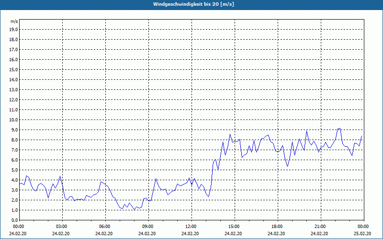The width and height of the screenshot is (383, 239).
Task: Click the "18:00" x-axis time label
Action: [x=276, y=227]
